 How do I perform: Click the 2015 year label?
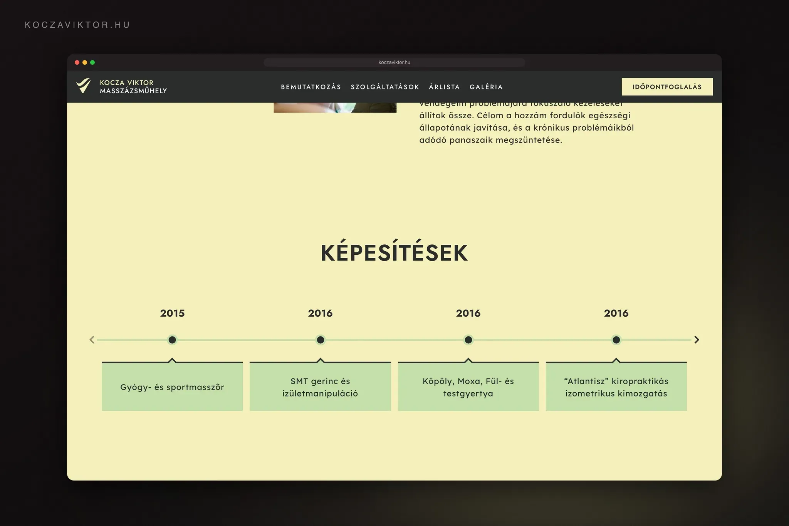pos(172,313)
